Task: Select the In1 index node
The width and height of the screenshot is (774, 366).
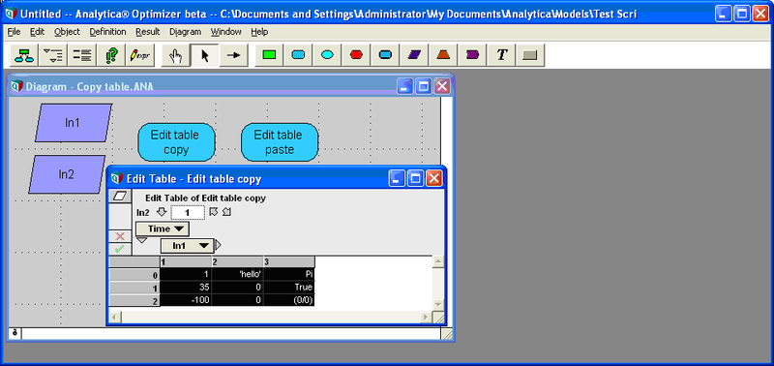Action: point(74,123)
